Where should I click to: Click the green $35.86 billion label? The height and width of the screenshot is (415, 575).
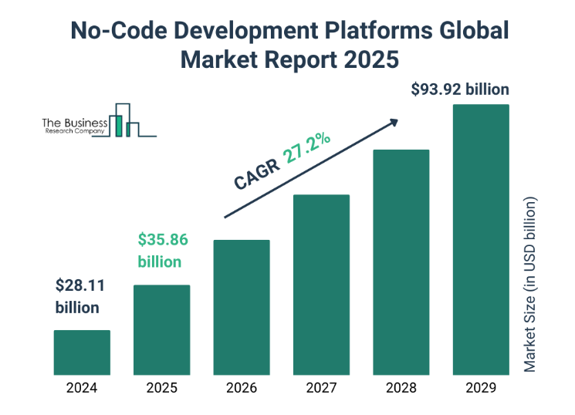(163, 251)
